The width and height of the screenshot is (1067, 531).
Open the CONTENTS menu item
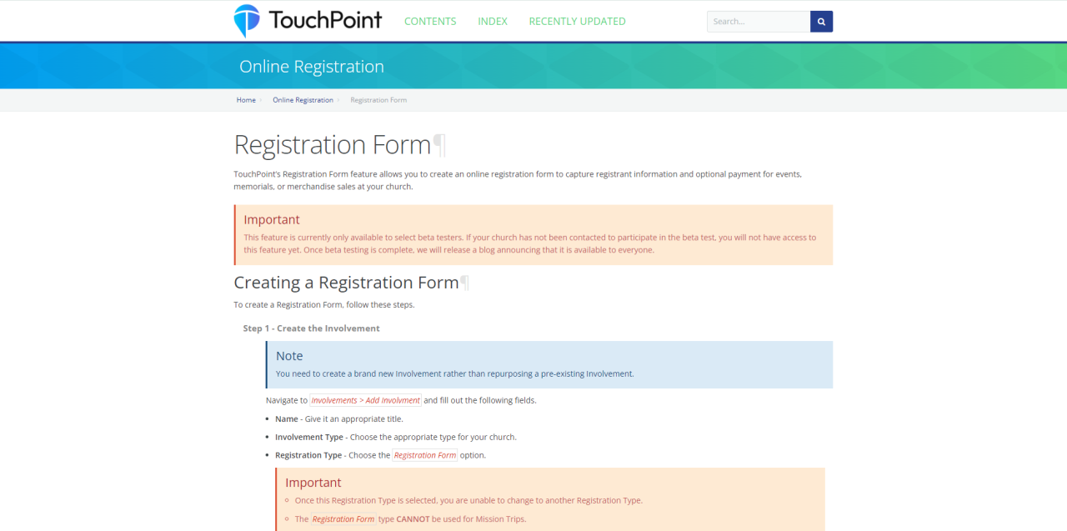click(430, 22)
